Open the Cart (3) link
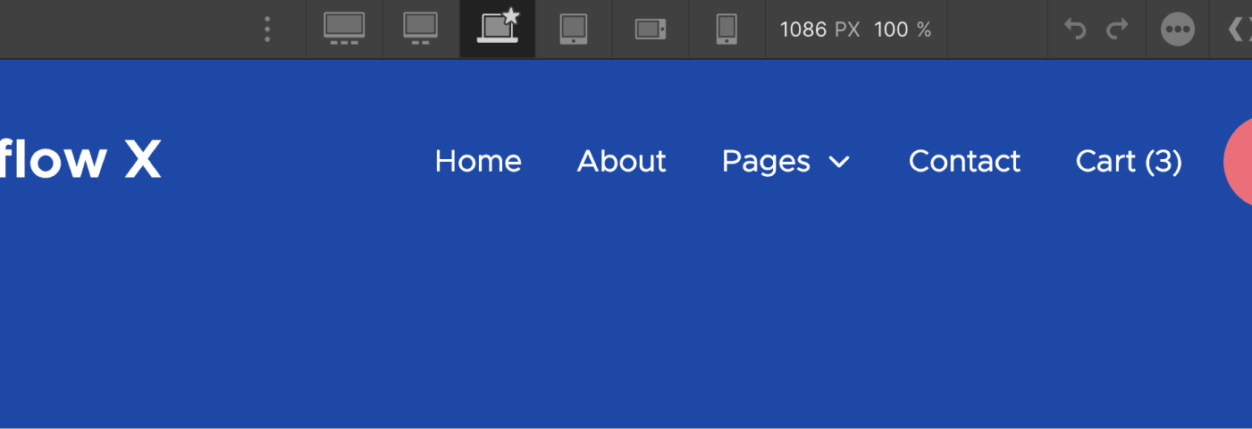1252x429 pixels. pos(1129,161)
